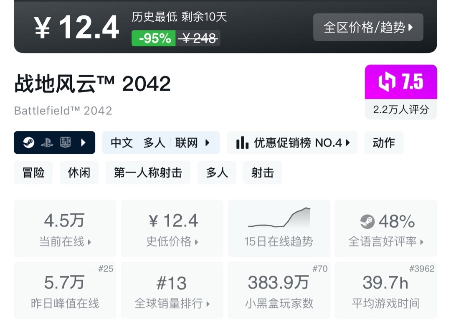The width and height of the screenshot is (451, 322).
Task: Select the 冒险 genre tag
Action: [x=33, y=172]
